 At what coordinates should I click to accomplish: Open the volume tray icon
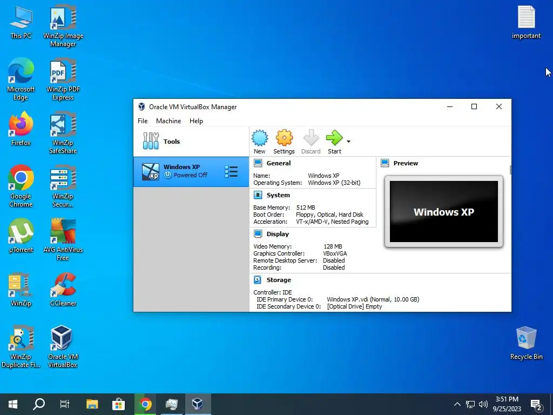pyautogui.click(x=483, y=404)
